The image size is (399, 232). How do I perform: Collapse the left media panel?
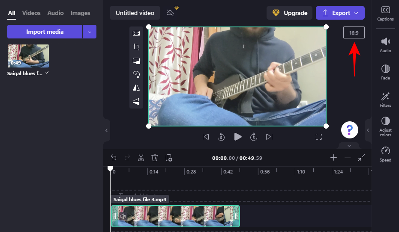click(106, 130)
